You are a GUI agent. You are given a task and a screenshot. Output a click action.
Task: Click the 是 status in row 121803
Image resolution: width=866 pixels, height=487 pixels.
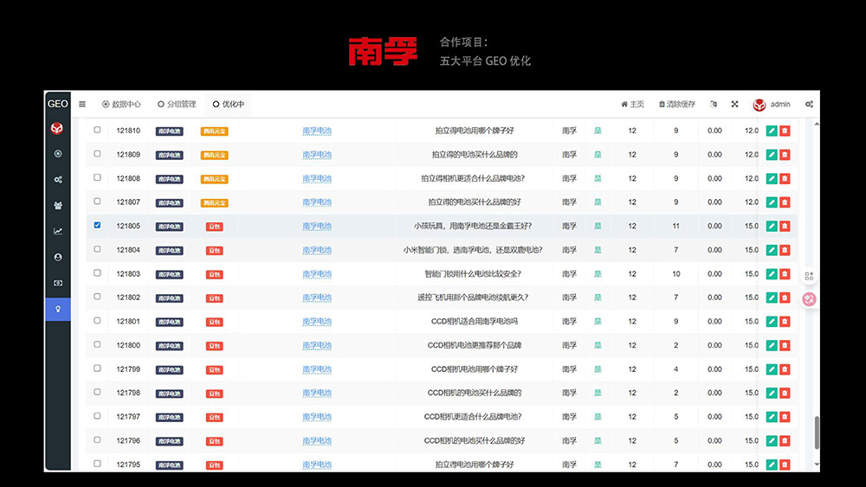pos(598,274)
